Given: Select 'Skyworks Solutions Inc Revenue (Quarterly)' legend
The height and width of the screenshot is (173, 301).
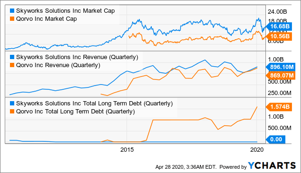Looking at the screenshot, I should click(x=77, y=57).
